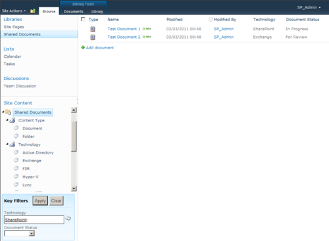The height and width of the screenshot is (241, 329).
Task: Click the tag icon beside Hyper-V
Action: (x=16, y=177)
